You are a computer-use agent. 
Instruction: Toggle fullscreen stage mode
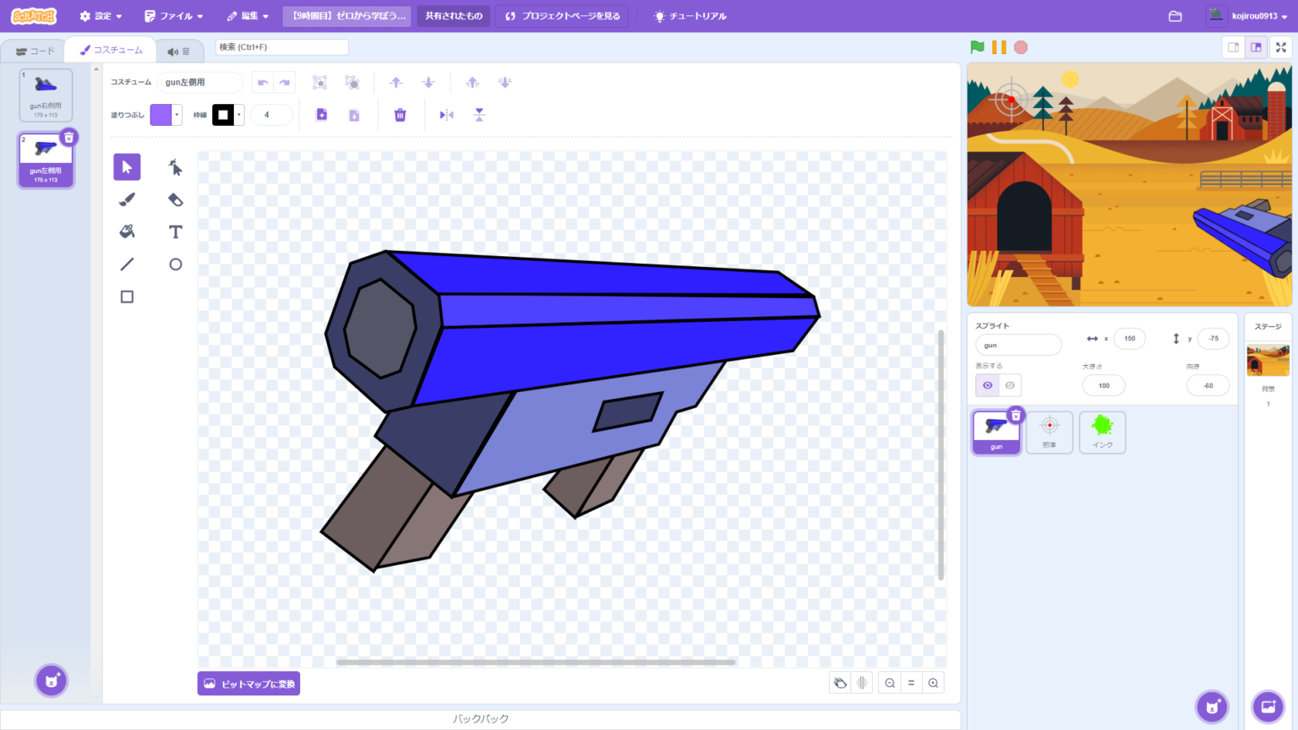[x=1281, y=47]
